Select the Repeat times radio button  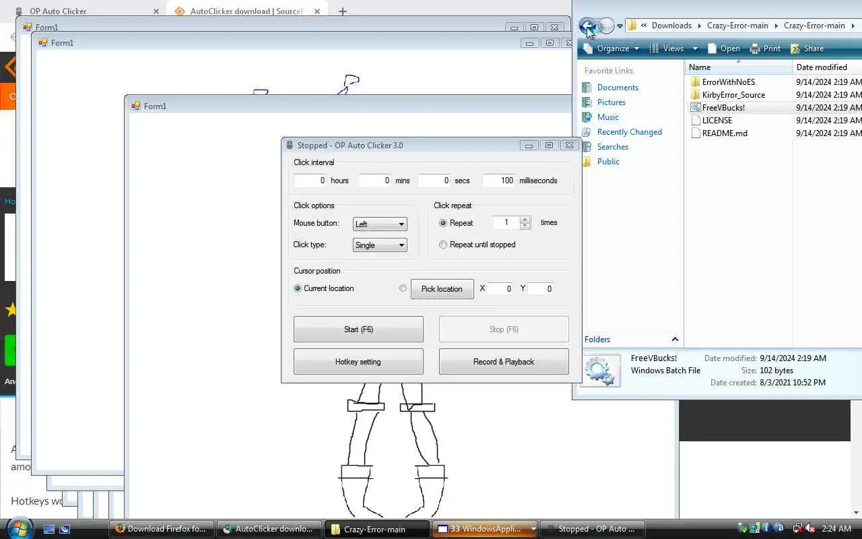(443, 223)
